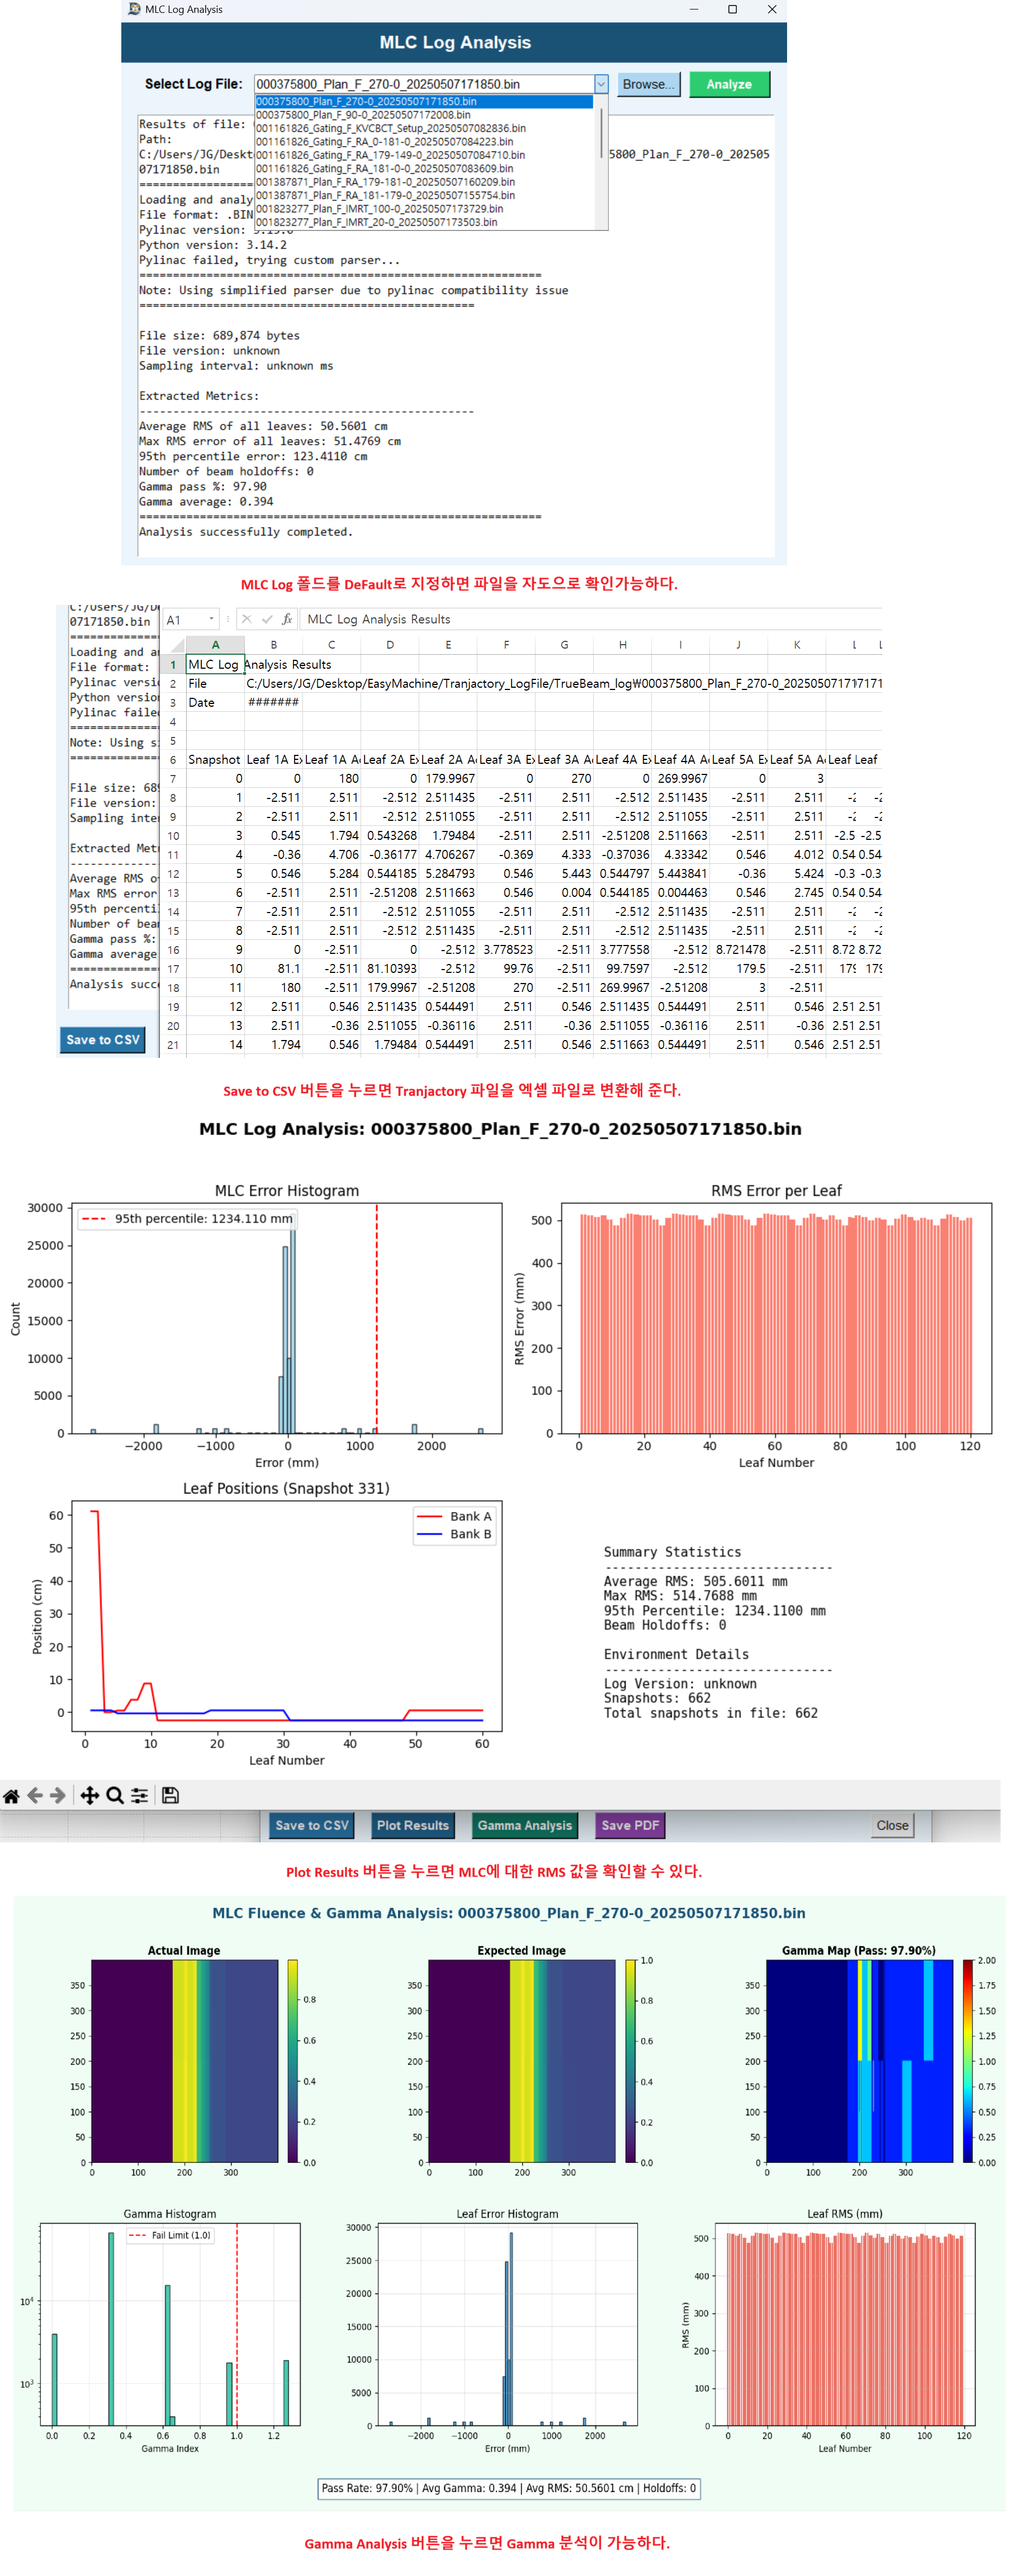Choose 000375800_Plan_F_270-0_20250507171850.bin in dropdown list
This screenshot has height=2576, width=1009.
[x=424, y=101]
